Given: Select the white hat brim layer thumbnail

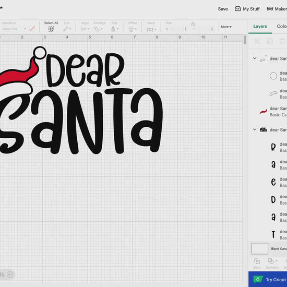Looking at the screenshot, I should (273, 93).
